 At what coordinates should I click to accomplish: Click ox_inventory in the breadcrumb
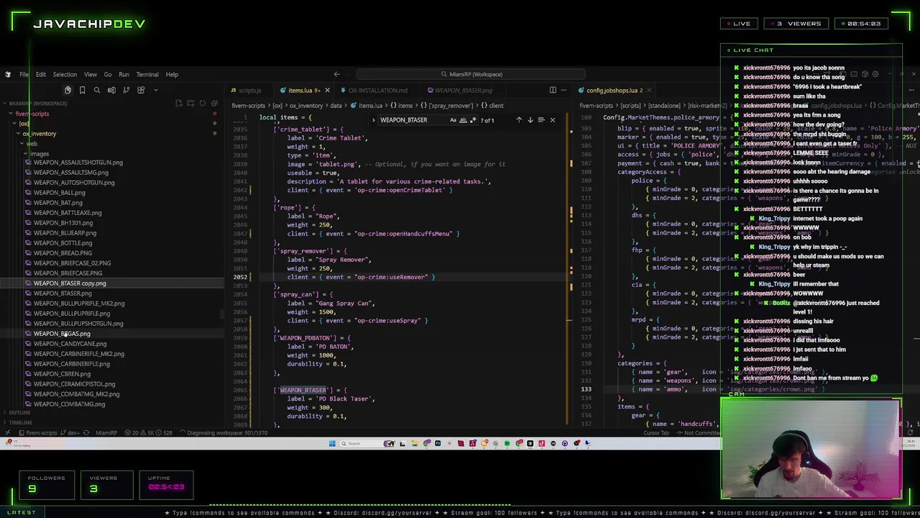pos(306,106)
